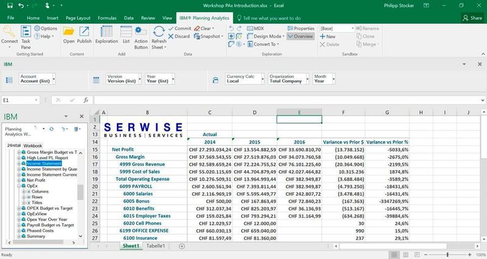Open the Year (list) dimension selector

point(159,79)
